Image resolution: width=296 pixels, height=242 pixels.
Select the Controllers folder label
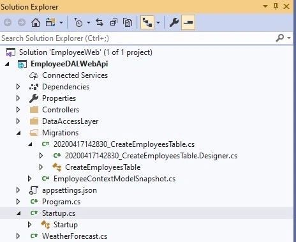click(61, 110)
